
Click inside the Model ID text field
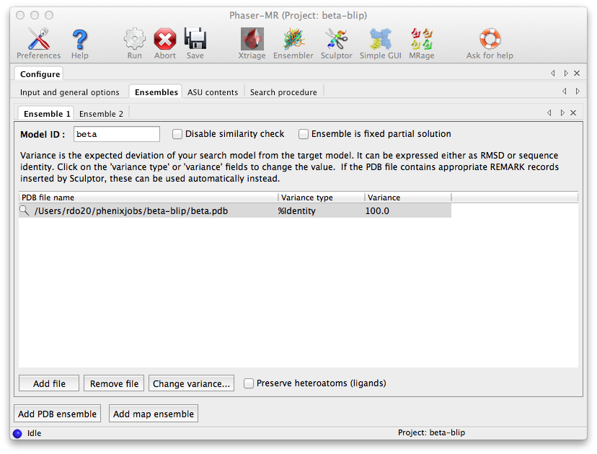[116, 134]
